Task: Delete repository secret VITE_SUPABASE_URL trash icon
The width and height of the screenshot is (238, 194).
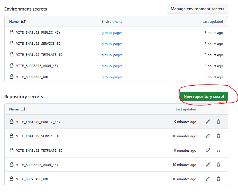Action: (x=218, y=179)
